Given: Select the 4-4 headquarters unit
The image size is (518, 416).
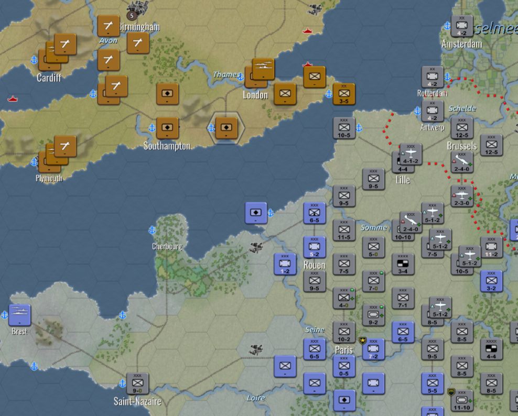Looking at the screenshot, I should coord(491,349).
